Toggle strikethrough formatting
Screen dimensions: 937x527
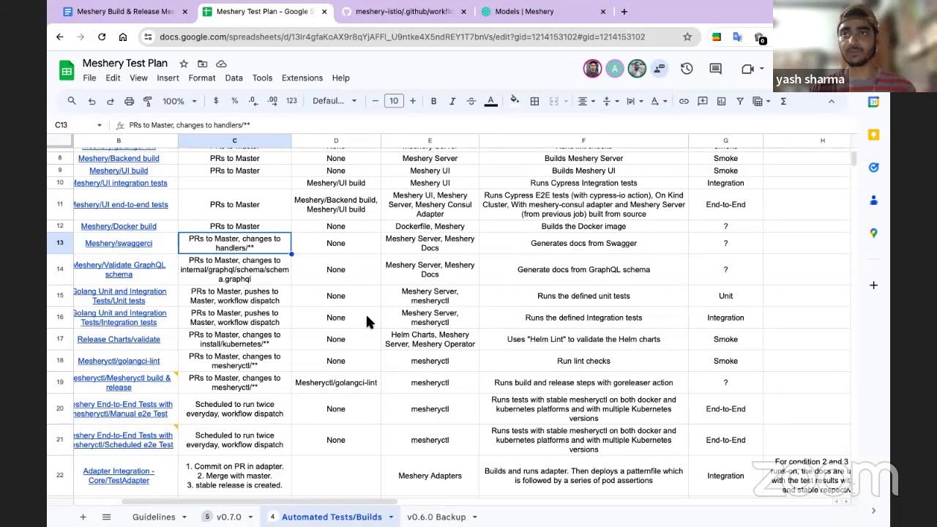(471, 101)
